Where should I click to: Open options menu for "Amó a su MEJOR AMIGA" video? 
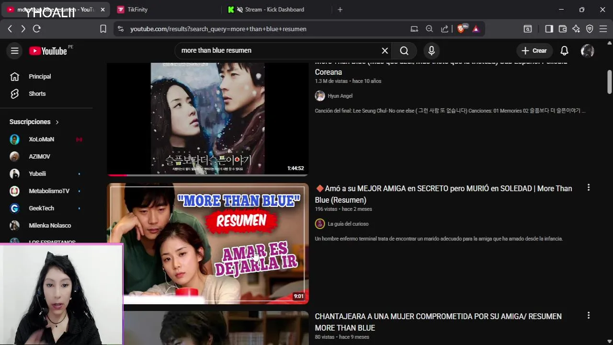589,188
